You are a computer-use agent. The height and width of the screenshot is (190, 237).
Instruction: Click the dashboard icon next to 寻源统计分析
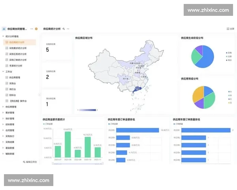(x=7, y=66)
